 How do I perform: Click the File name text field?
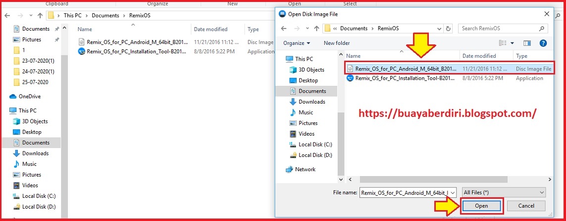pos(405,192)
